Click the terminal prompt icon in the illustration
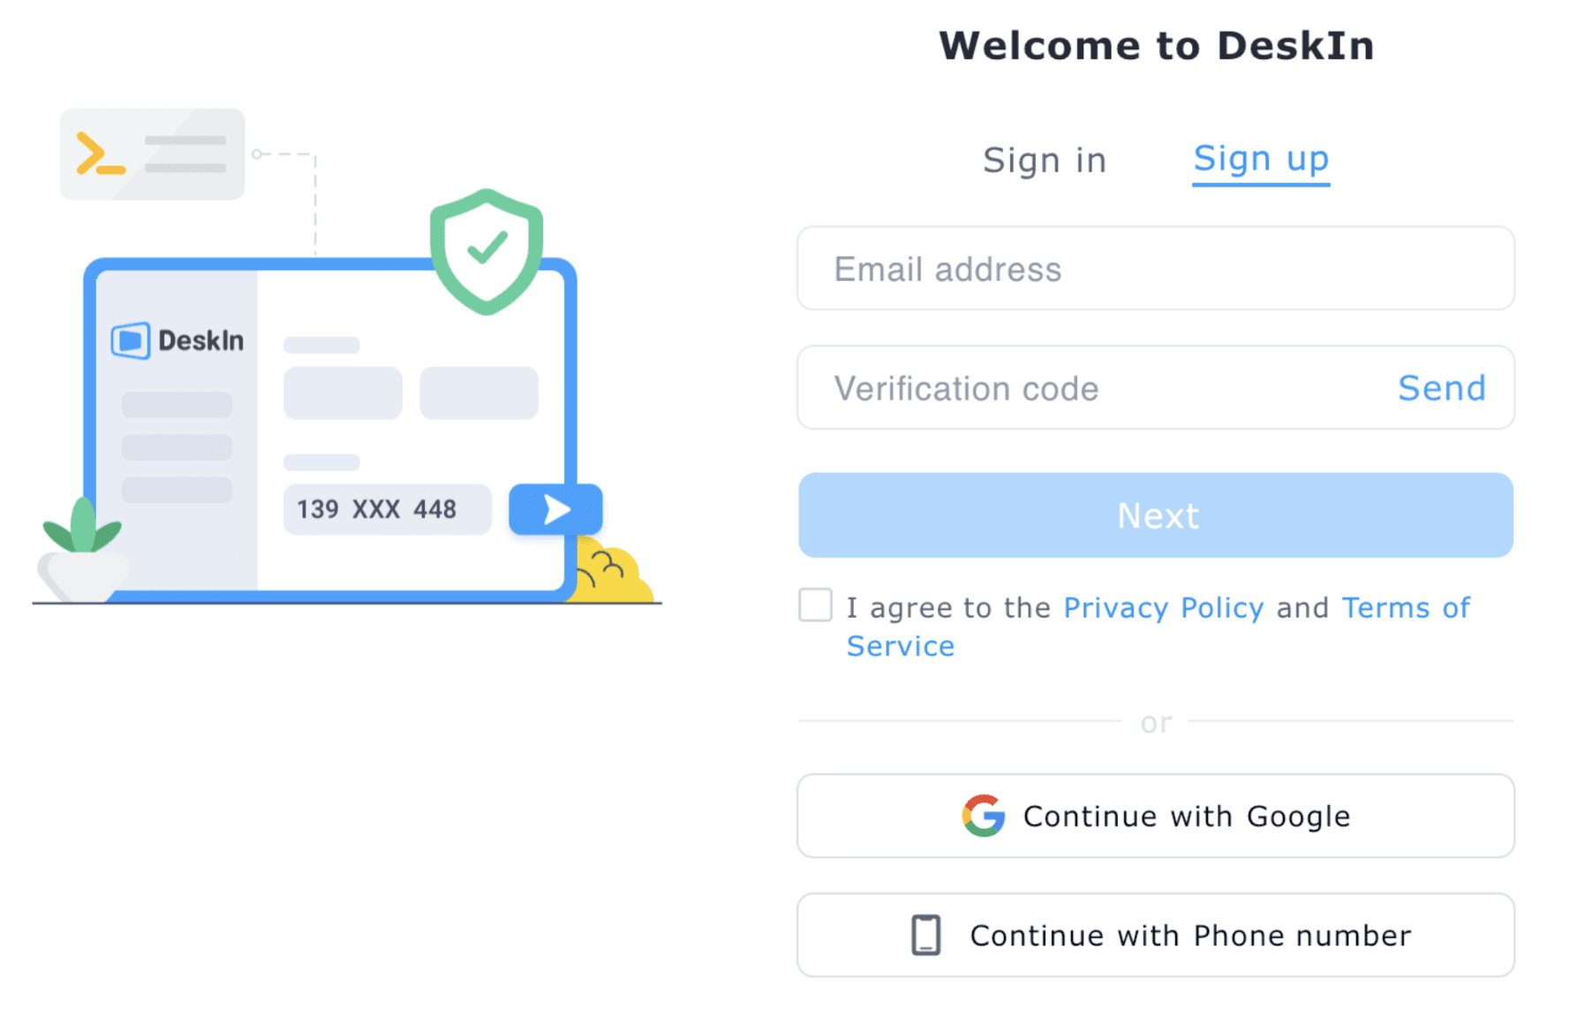 [101, 154]
